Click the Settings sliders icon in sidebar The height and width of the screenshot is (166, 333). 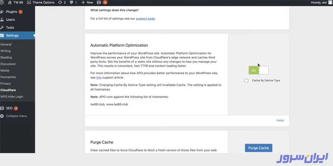coord(2,35)
